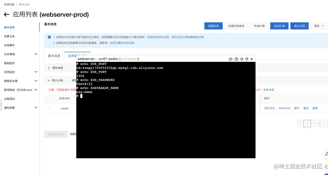Open the 更多 dropdown button
The width and height of the screenshot is (328, 175).
coord(319,26)
